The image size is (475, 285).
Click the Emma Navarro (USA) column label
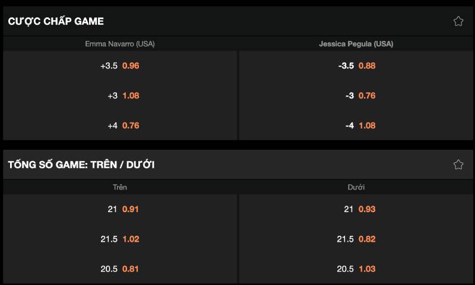(x=120, y=44)
